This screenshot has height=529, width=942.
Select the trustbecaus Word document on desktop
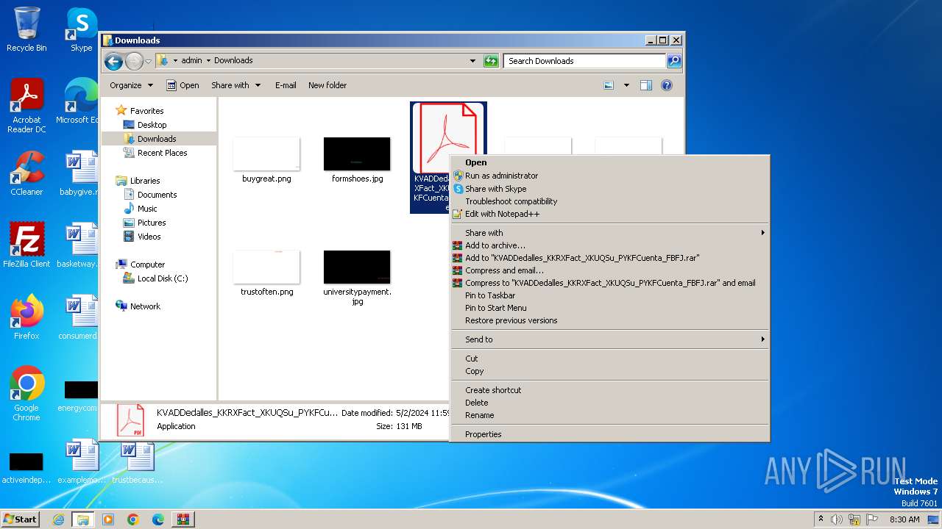coord(138,461)
